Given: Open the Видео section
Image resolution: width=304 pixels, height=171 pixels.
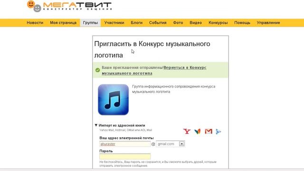Looking at the screenshot, I should coord(196,23).
